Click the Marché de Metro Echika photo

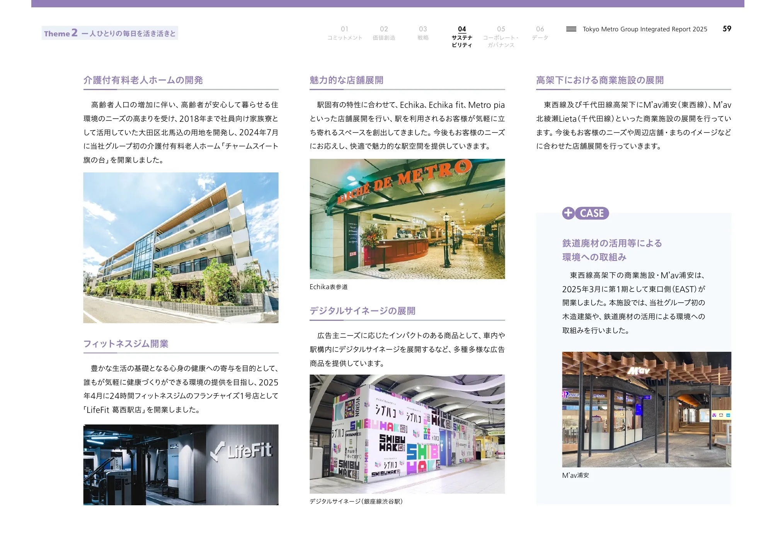click(407, 219)
